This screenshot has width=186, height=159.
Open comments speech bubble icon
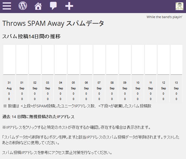53,6
